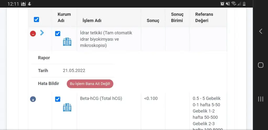Open the blue chevron arrow beside İdrar tetkiki
The height and width of the screenshot is (130, 268).
click(42, 33)
